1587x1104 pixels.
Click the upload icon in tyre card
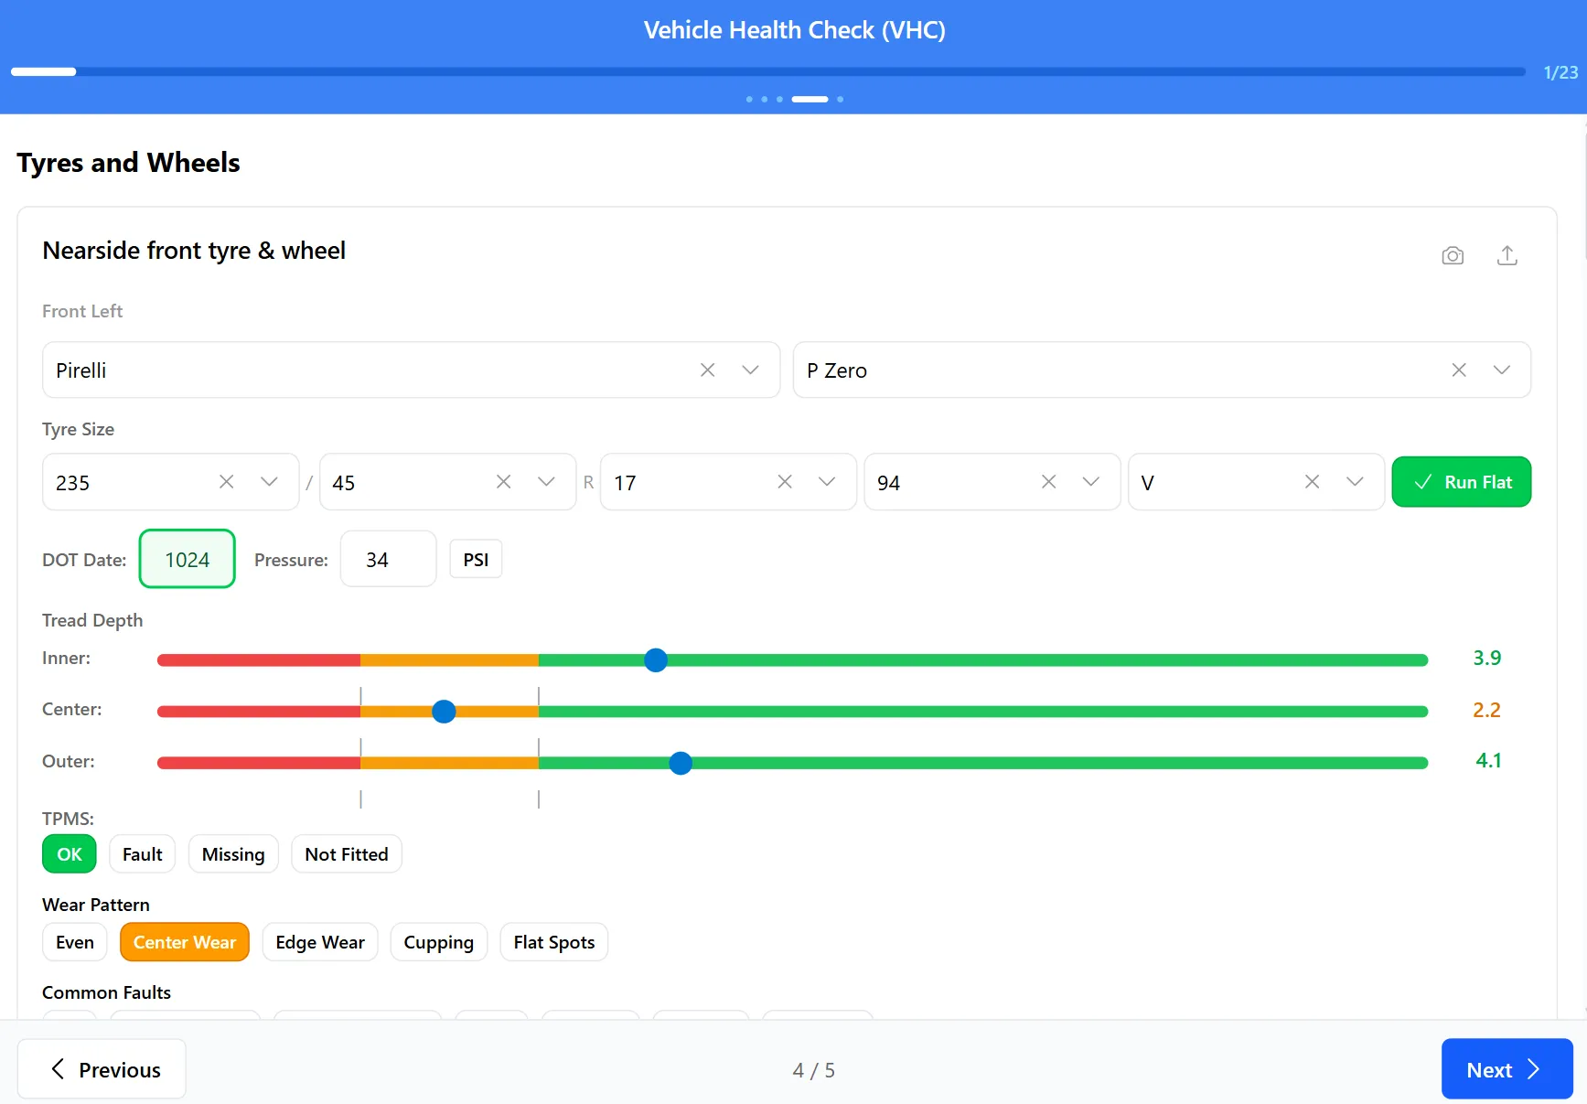[1507, 256]
